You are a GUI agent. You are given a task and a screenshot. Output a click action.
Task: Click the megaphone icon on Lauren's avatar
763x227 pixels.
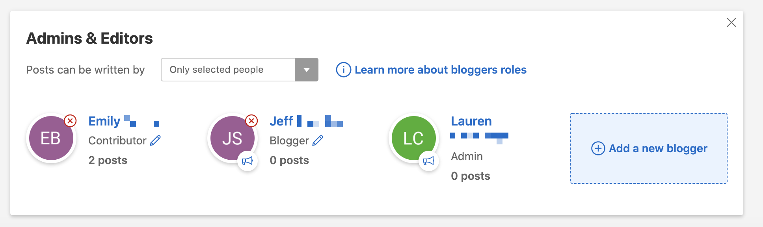[429, 160]
